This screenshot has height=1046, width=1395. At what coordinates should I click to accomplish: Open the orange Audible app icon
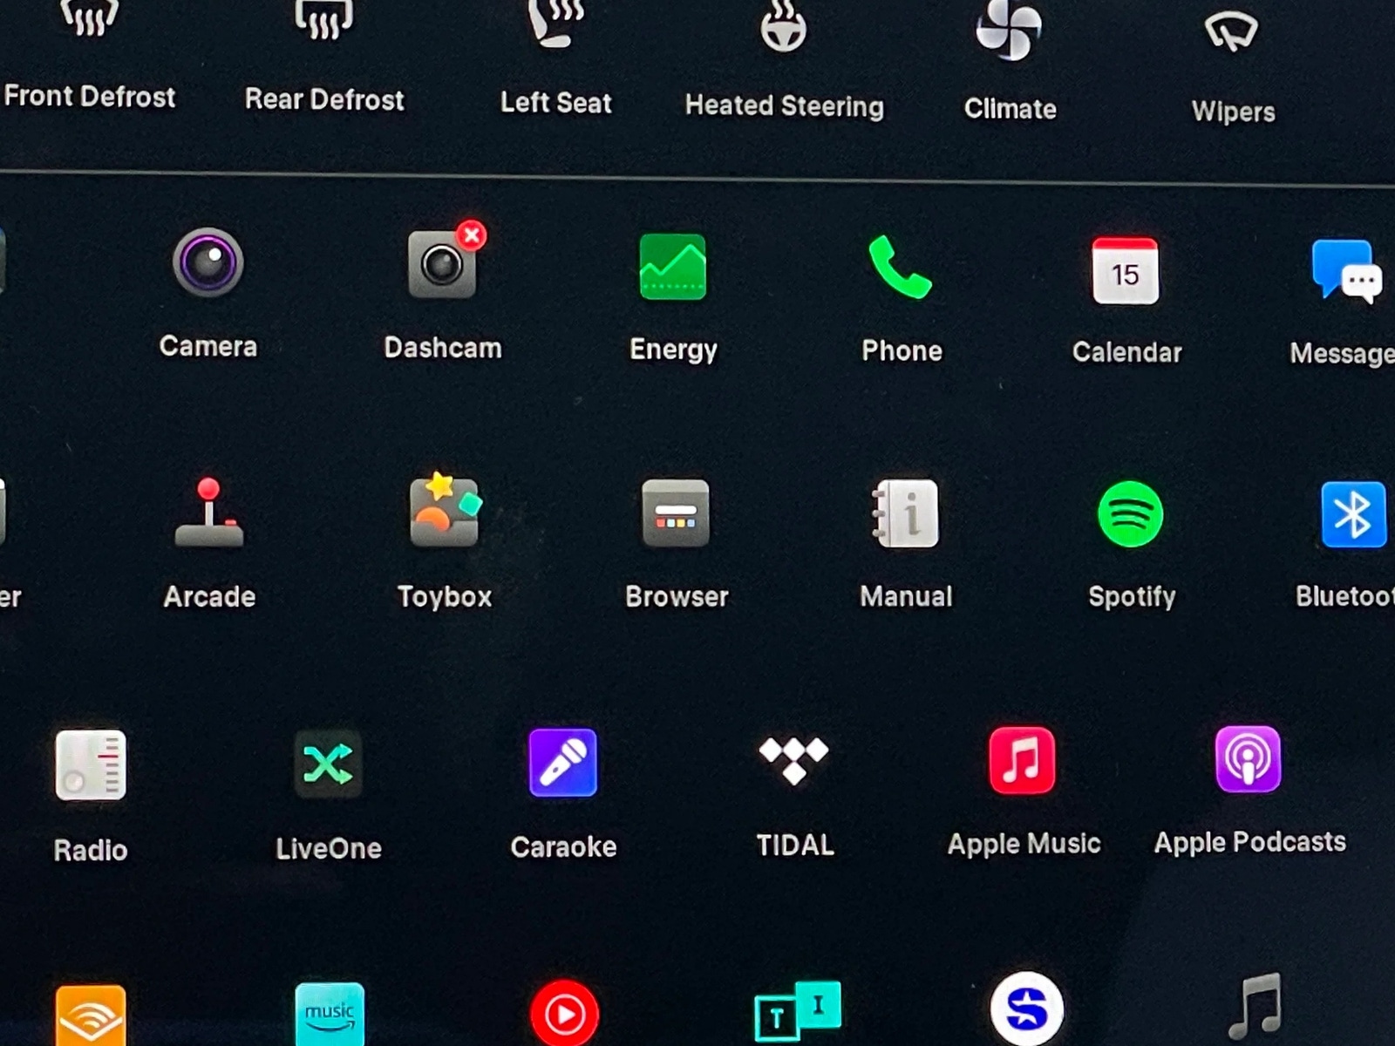click(x=91, y=1015)
